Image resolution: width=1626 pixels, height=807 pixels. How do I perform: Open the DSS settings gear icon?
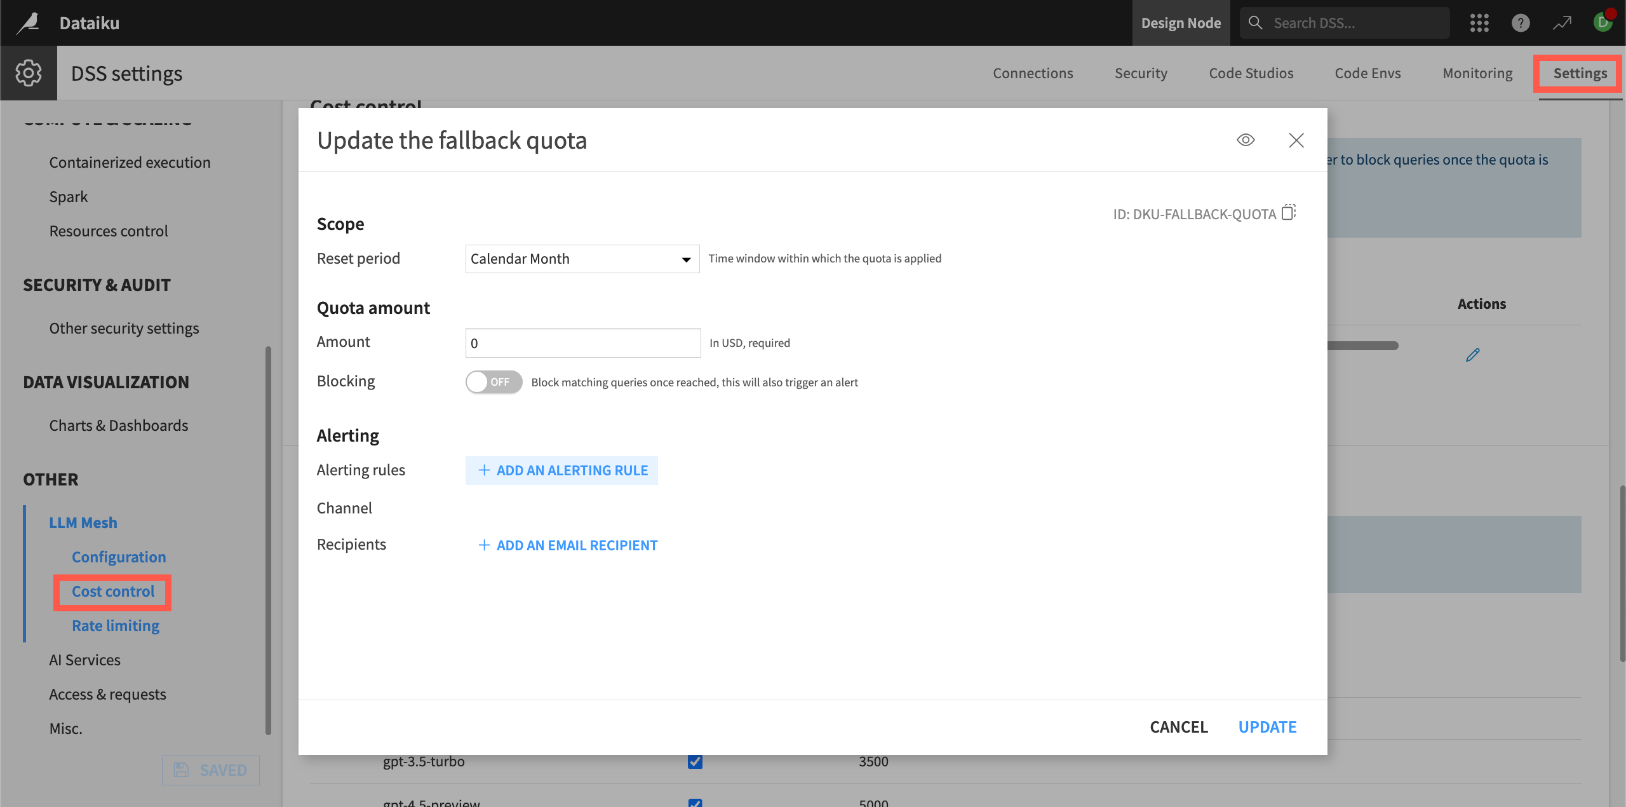coord(29,72)
